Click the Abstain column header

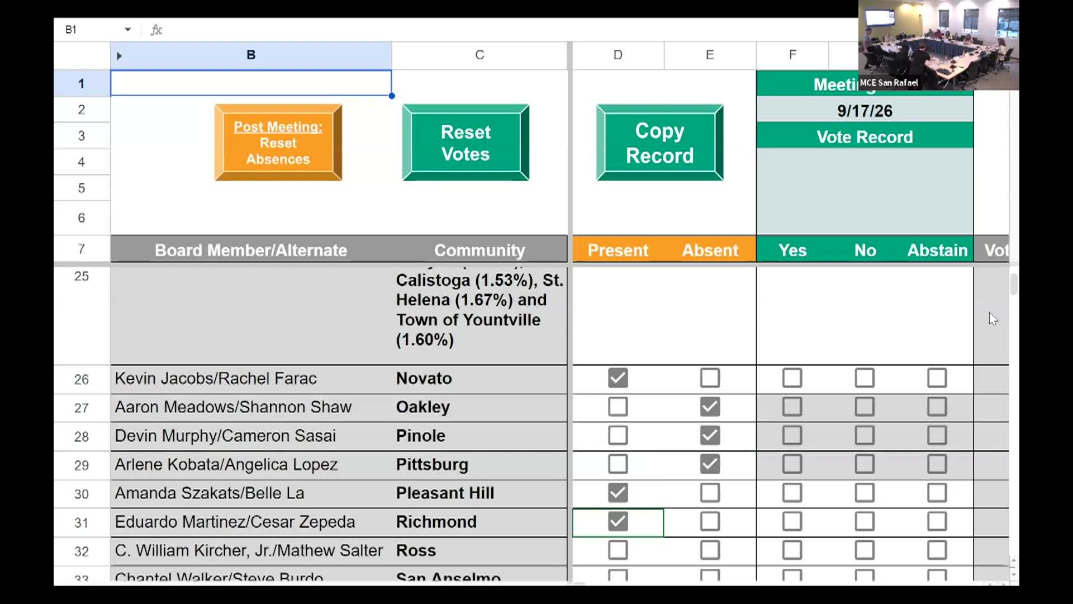pos(937,250)
